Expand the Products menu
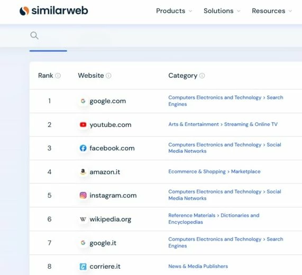 click(x=174, y=11)
